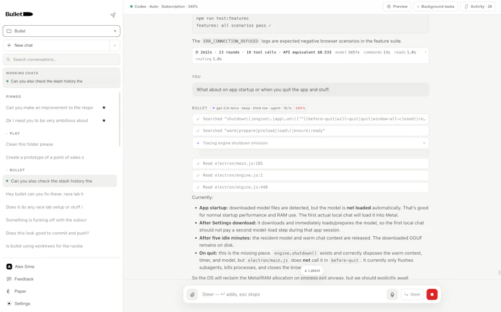Clear the Bullet folder field with the x
The width and height of the screenshot is (501, 312).
115,31
